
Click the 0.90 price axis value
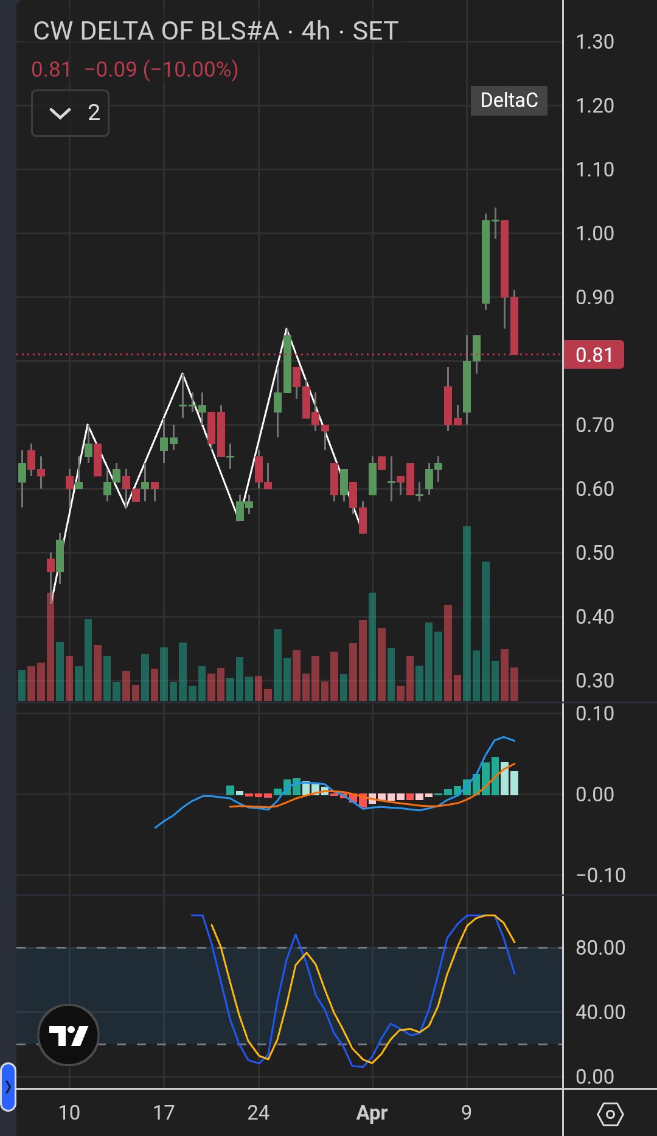(x=595, y=298)
